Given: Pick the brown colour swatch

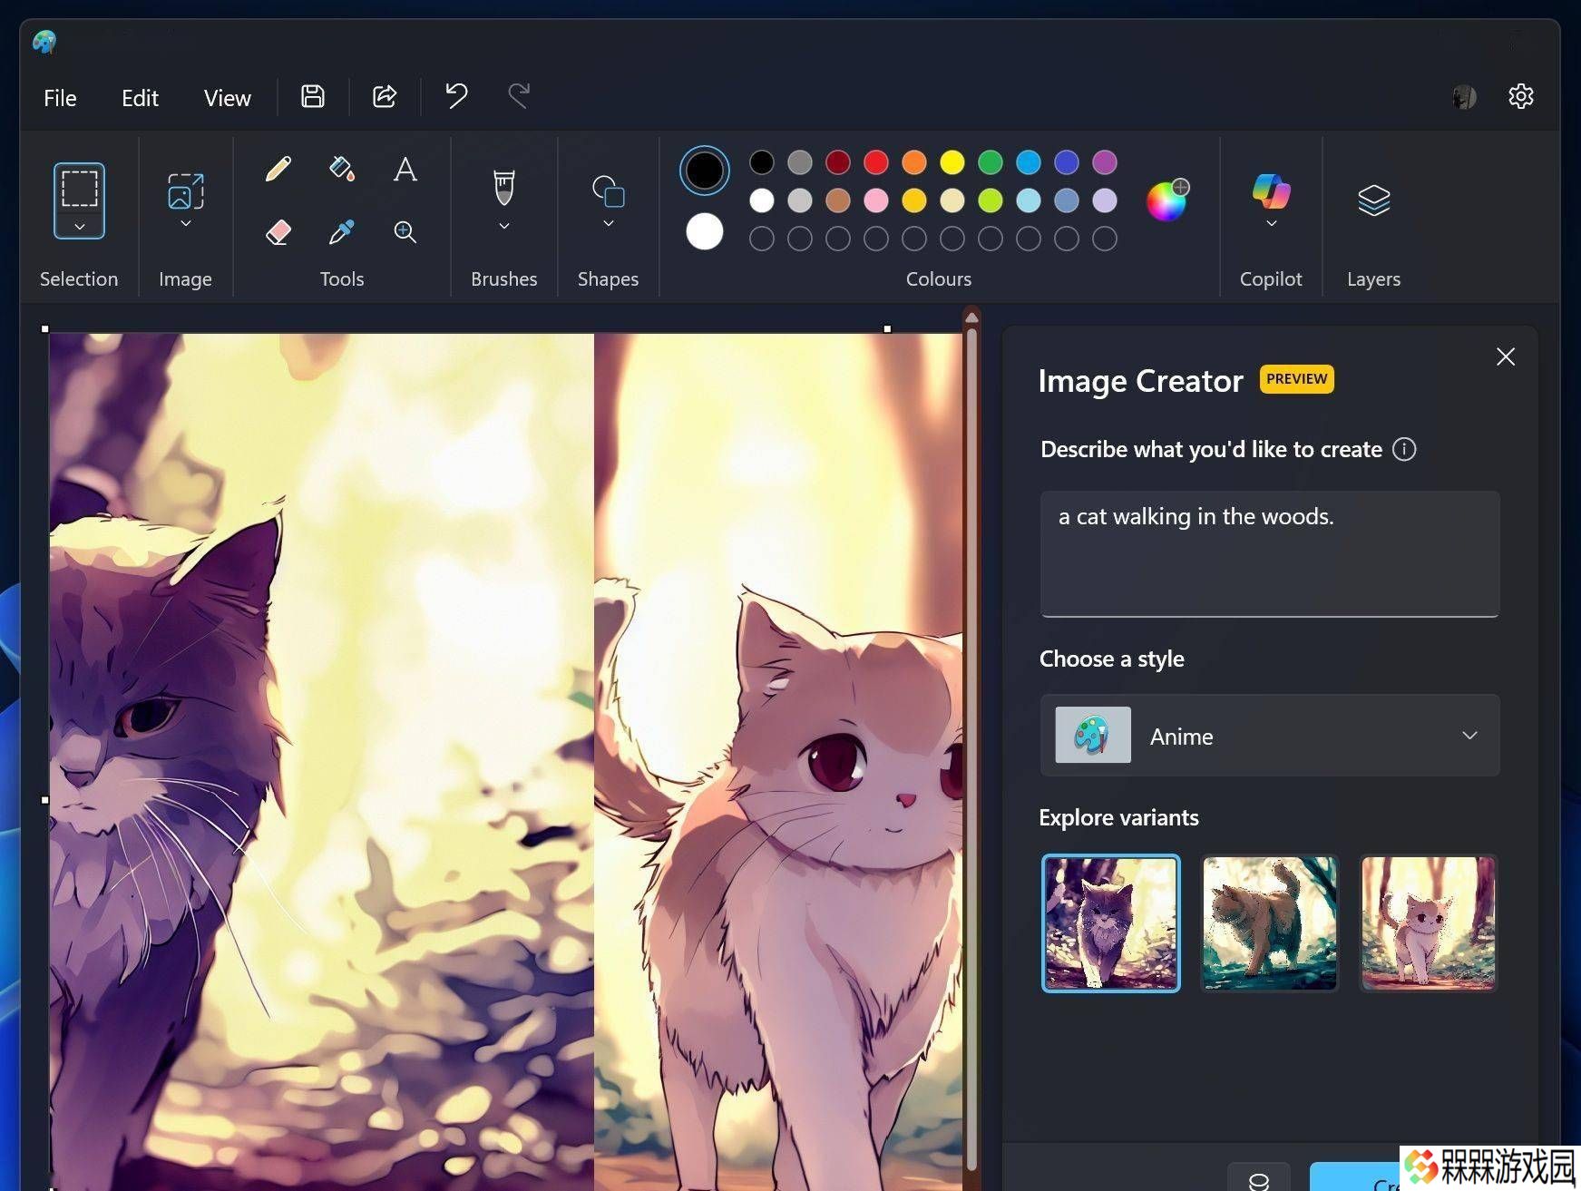Looking at the screenshot, I should (x=838, y=200).
